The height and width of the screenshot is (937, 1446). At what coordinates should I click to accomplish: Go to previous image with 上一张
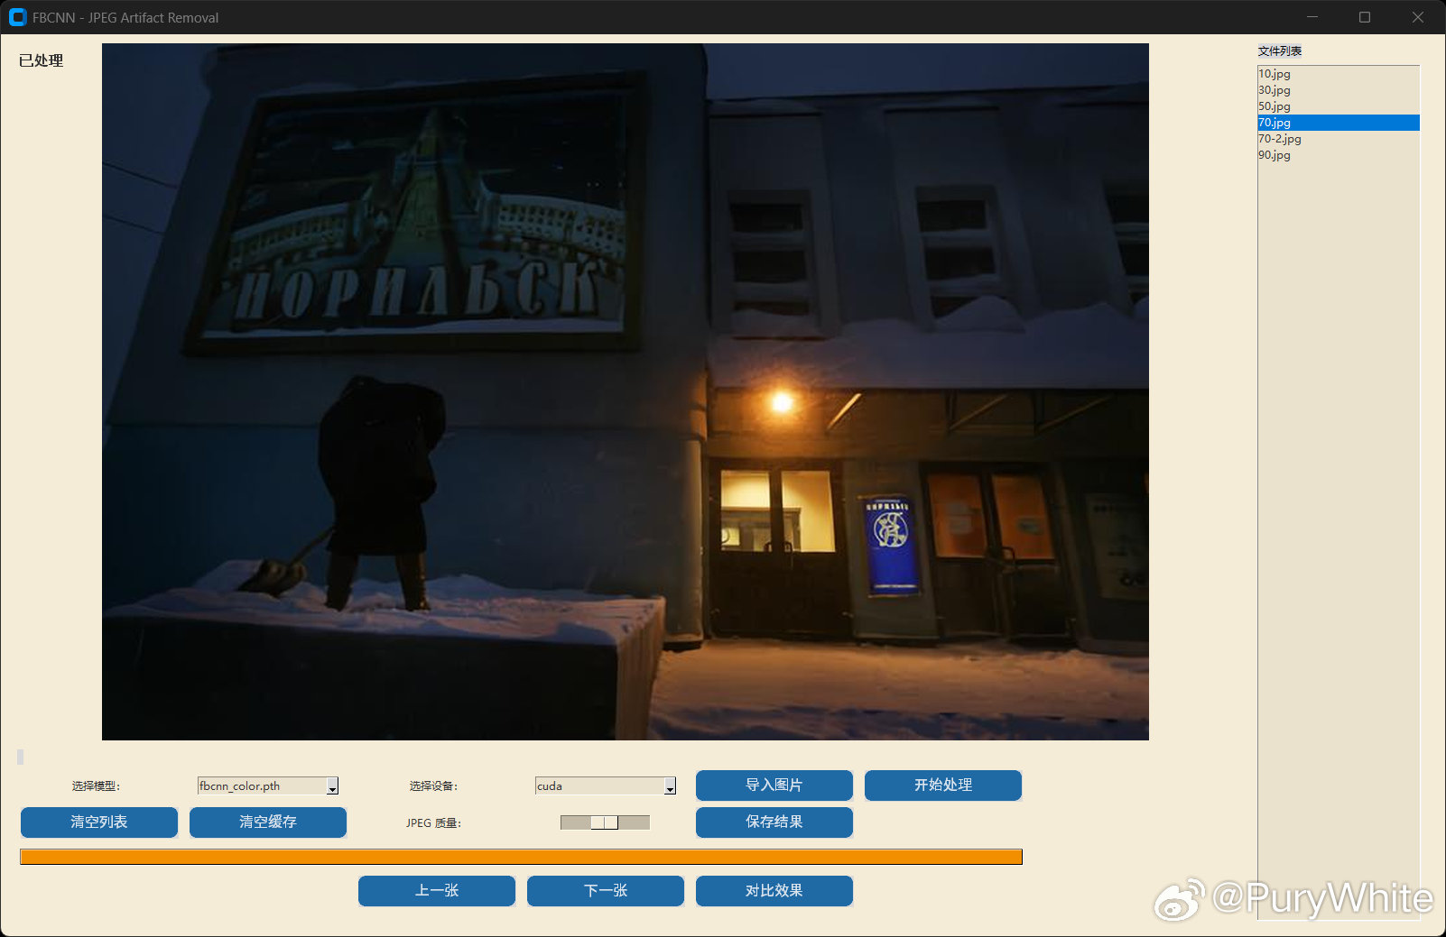point(437,891)
